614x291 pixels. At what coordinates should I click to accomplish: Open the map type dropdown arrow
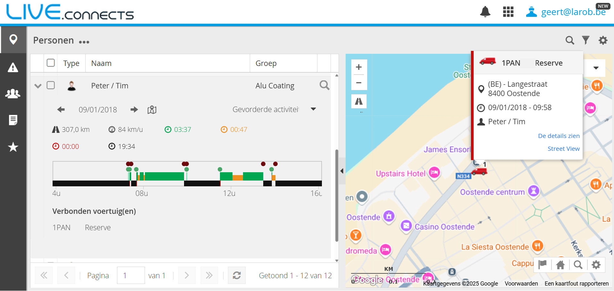(x=596, y=68)
